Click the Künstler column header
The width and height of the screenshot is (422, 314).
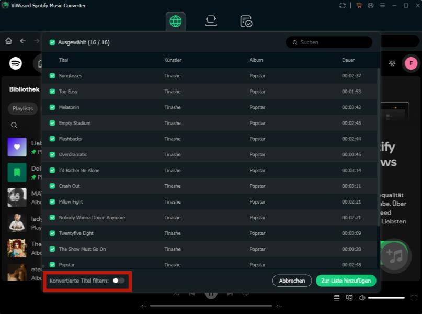tap(173, 60)
